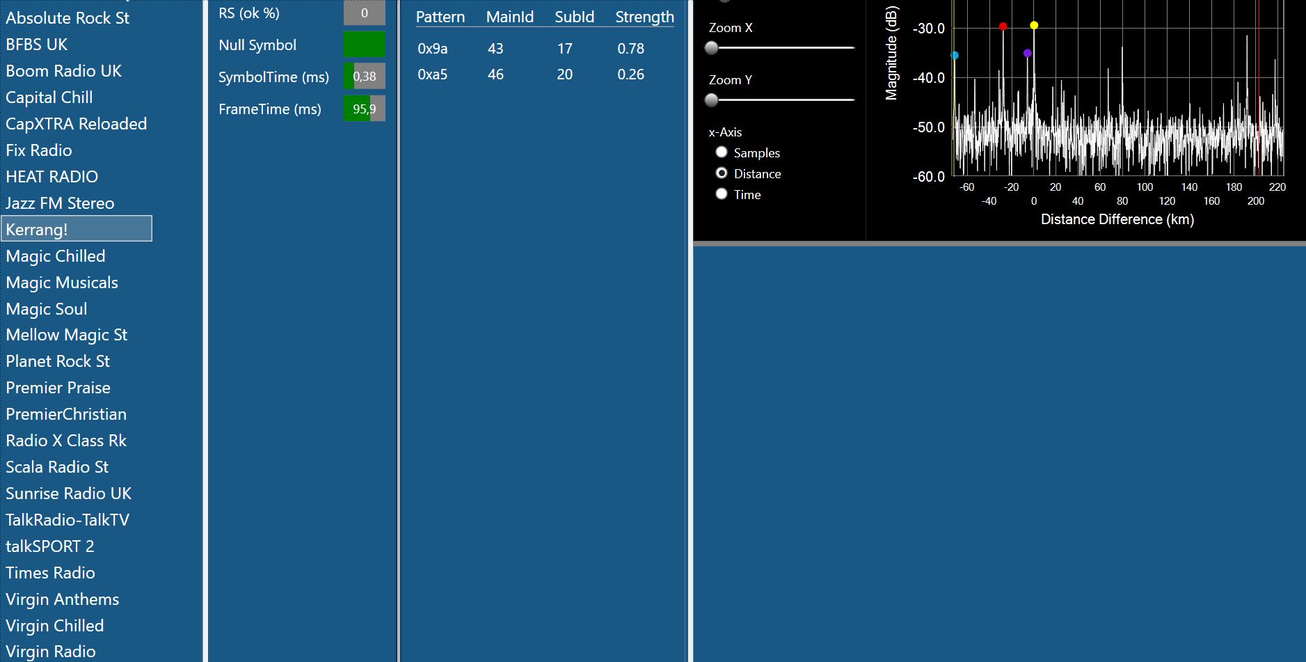This screenshot has width=1306, height=662.
Task: Click the Zoom X slider handle
Action: (711, 48)
